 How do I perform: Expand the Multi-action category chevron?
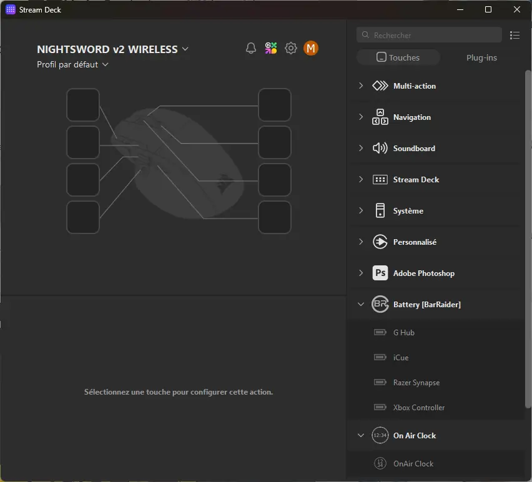[x=361, y=86]
